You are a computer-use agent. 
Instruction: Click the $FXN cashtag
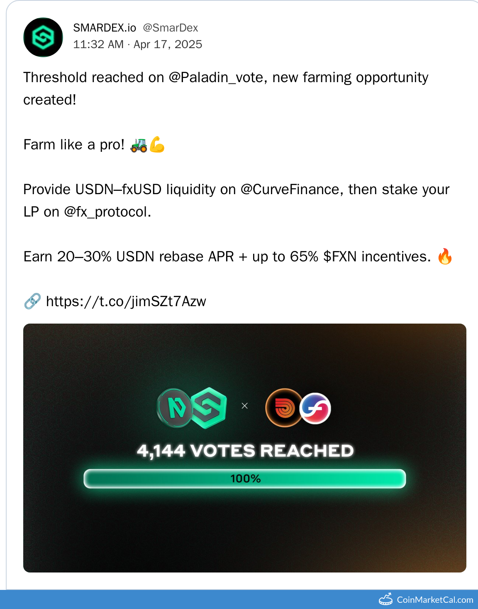click(x=340, y=257)
